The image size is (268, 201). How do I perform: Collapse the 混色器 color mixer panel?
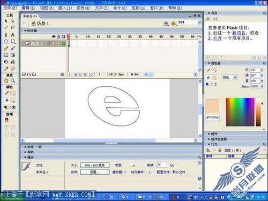tap(209, 63)
